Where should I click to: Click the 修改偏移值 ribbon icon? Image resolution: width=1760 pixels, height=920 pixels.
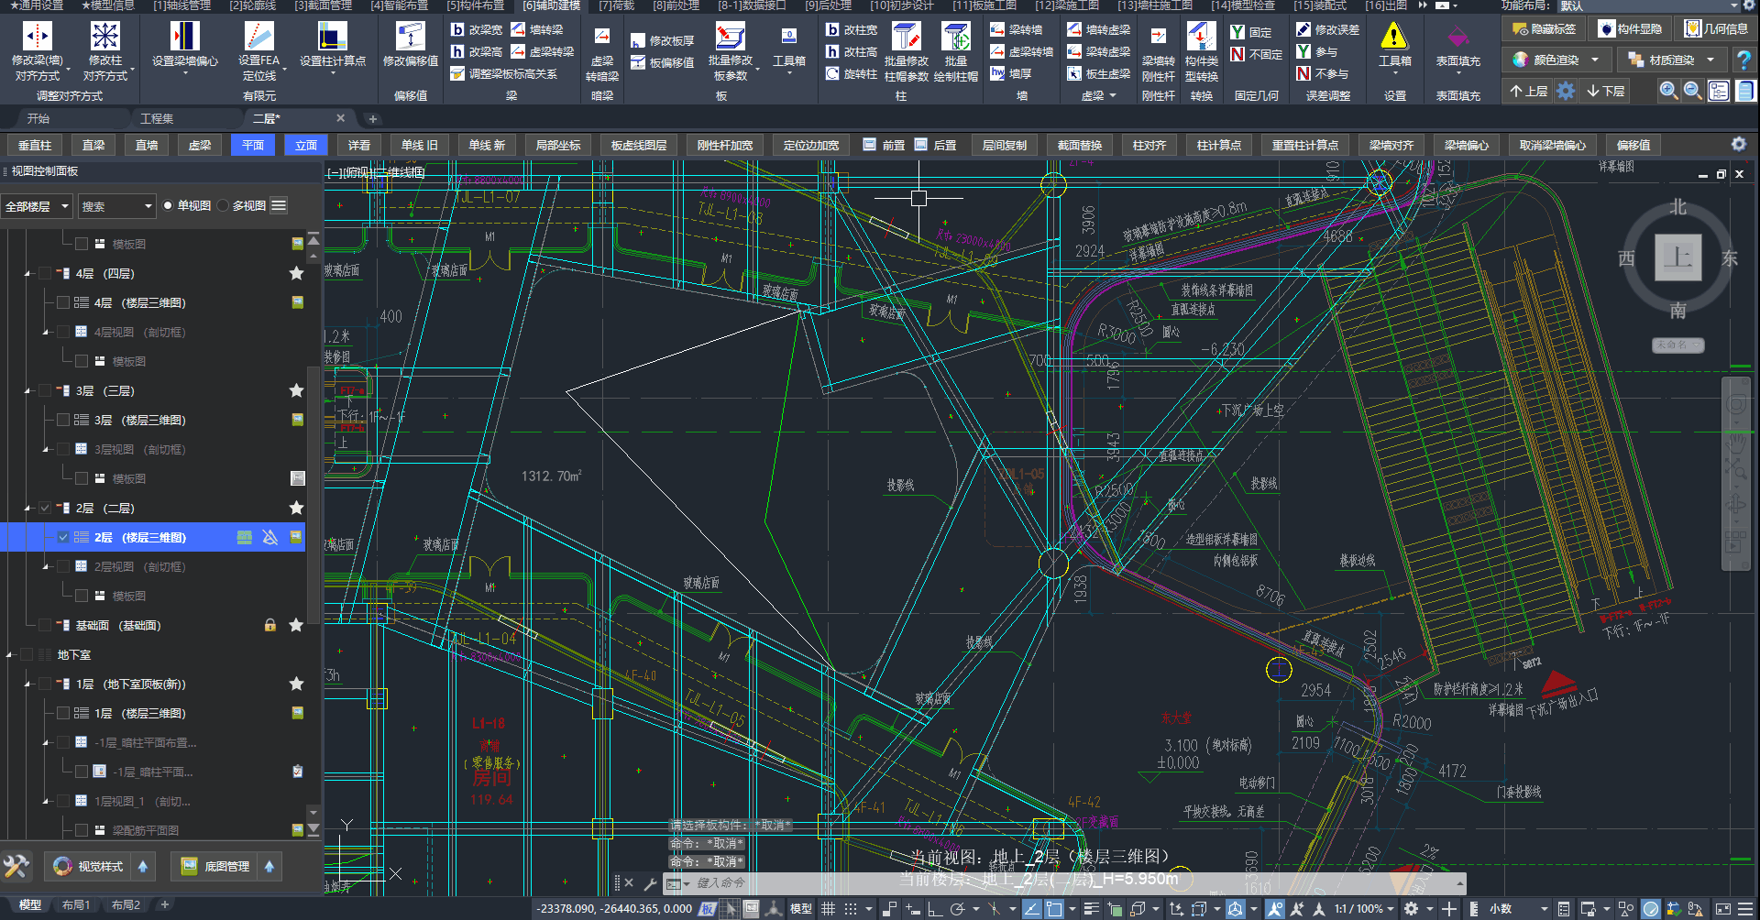coord(410,37)
